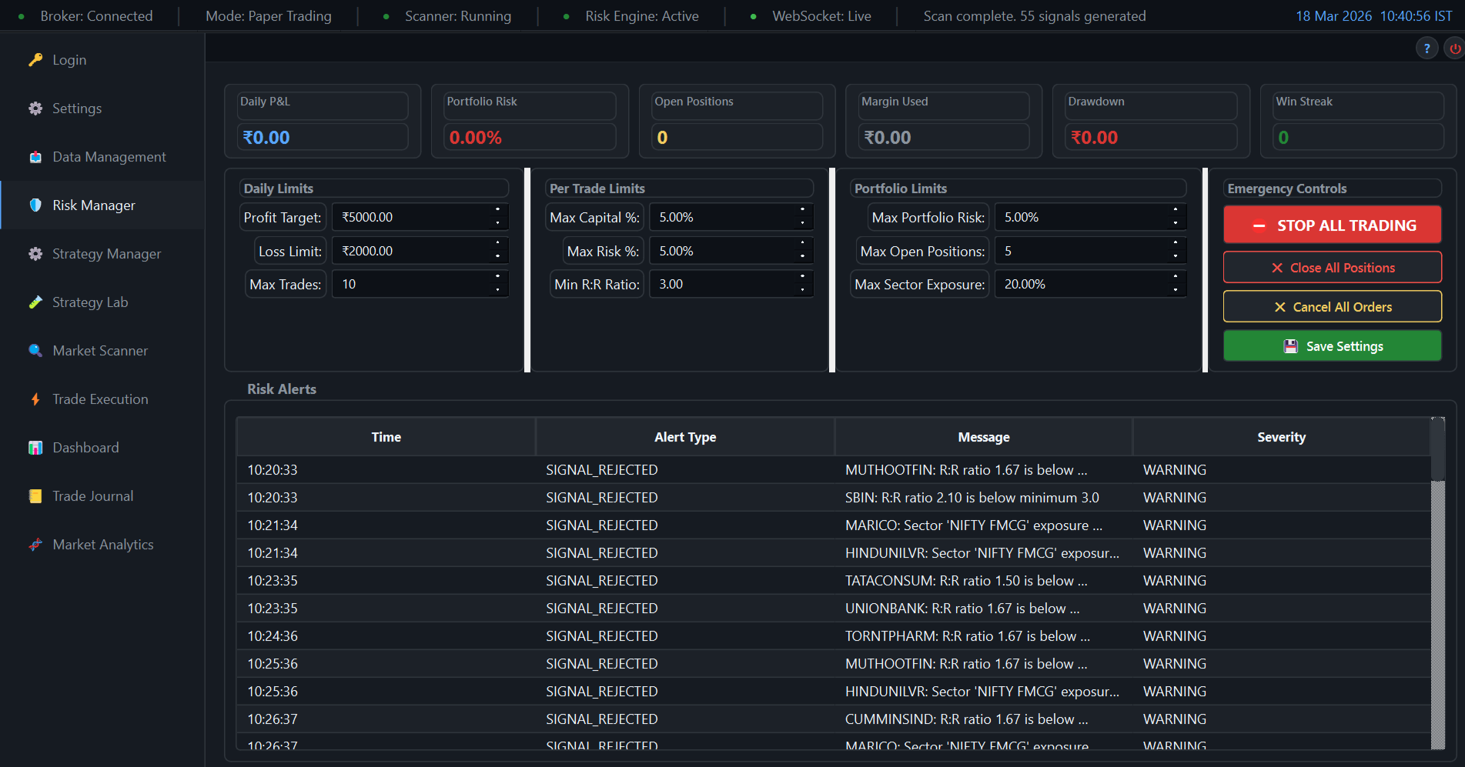This screenshot has width=1465, height=767.
Task: Open the help question mark icon
Action: click(x=1427, y=48)
